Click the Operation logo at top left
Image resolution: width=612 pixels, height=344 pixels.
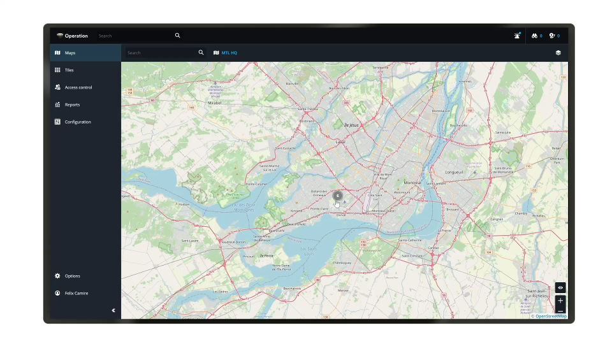[73, 36]
